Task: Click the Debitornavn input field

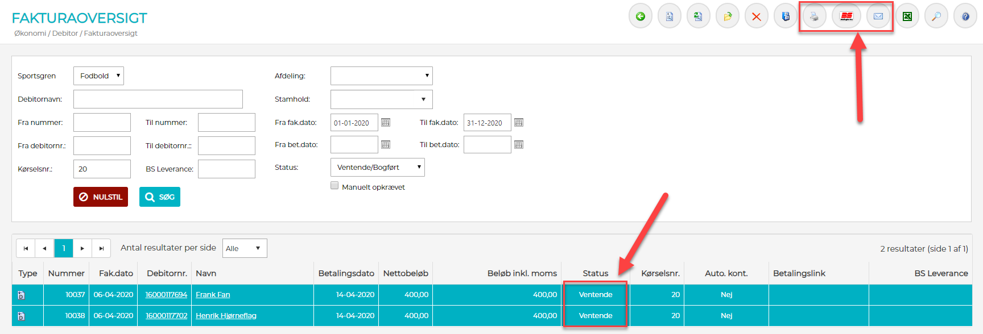Action: [x=158, y=99]
